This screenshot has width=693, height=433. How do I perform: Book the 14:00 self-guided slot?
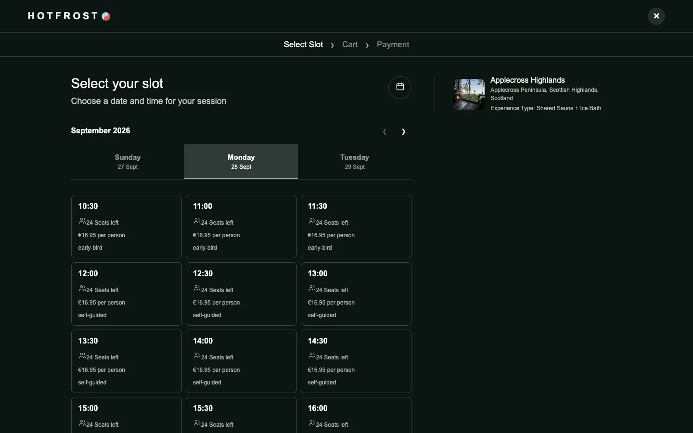click(x=241, y=361)
